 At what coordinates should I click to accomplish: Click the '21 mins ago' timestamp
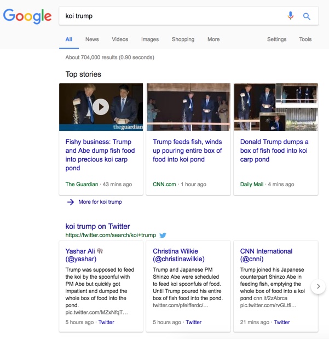click(x=255, y=322)
